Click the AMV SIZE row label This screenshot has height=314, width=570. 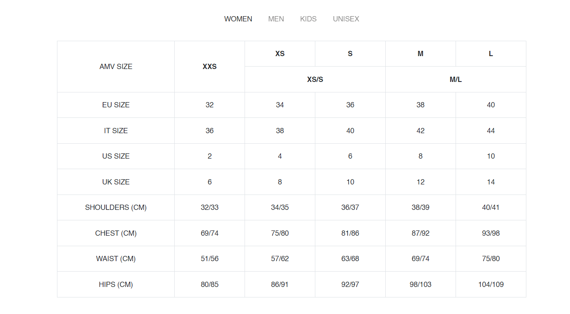116,67
